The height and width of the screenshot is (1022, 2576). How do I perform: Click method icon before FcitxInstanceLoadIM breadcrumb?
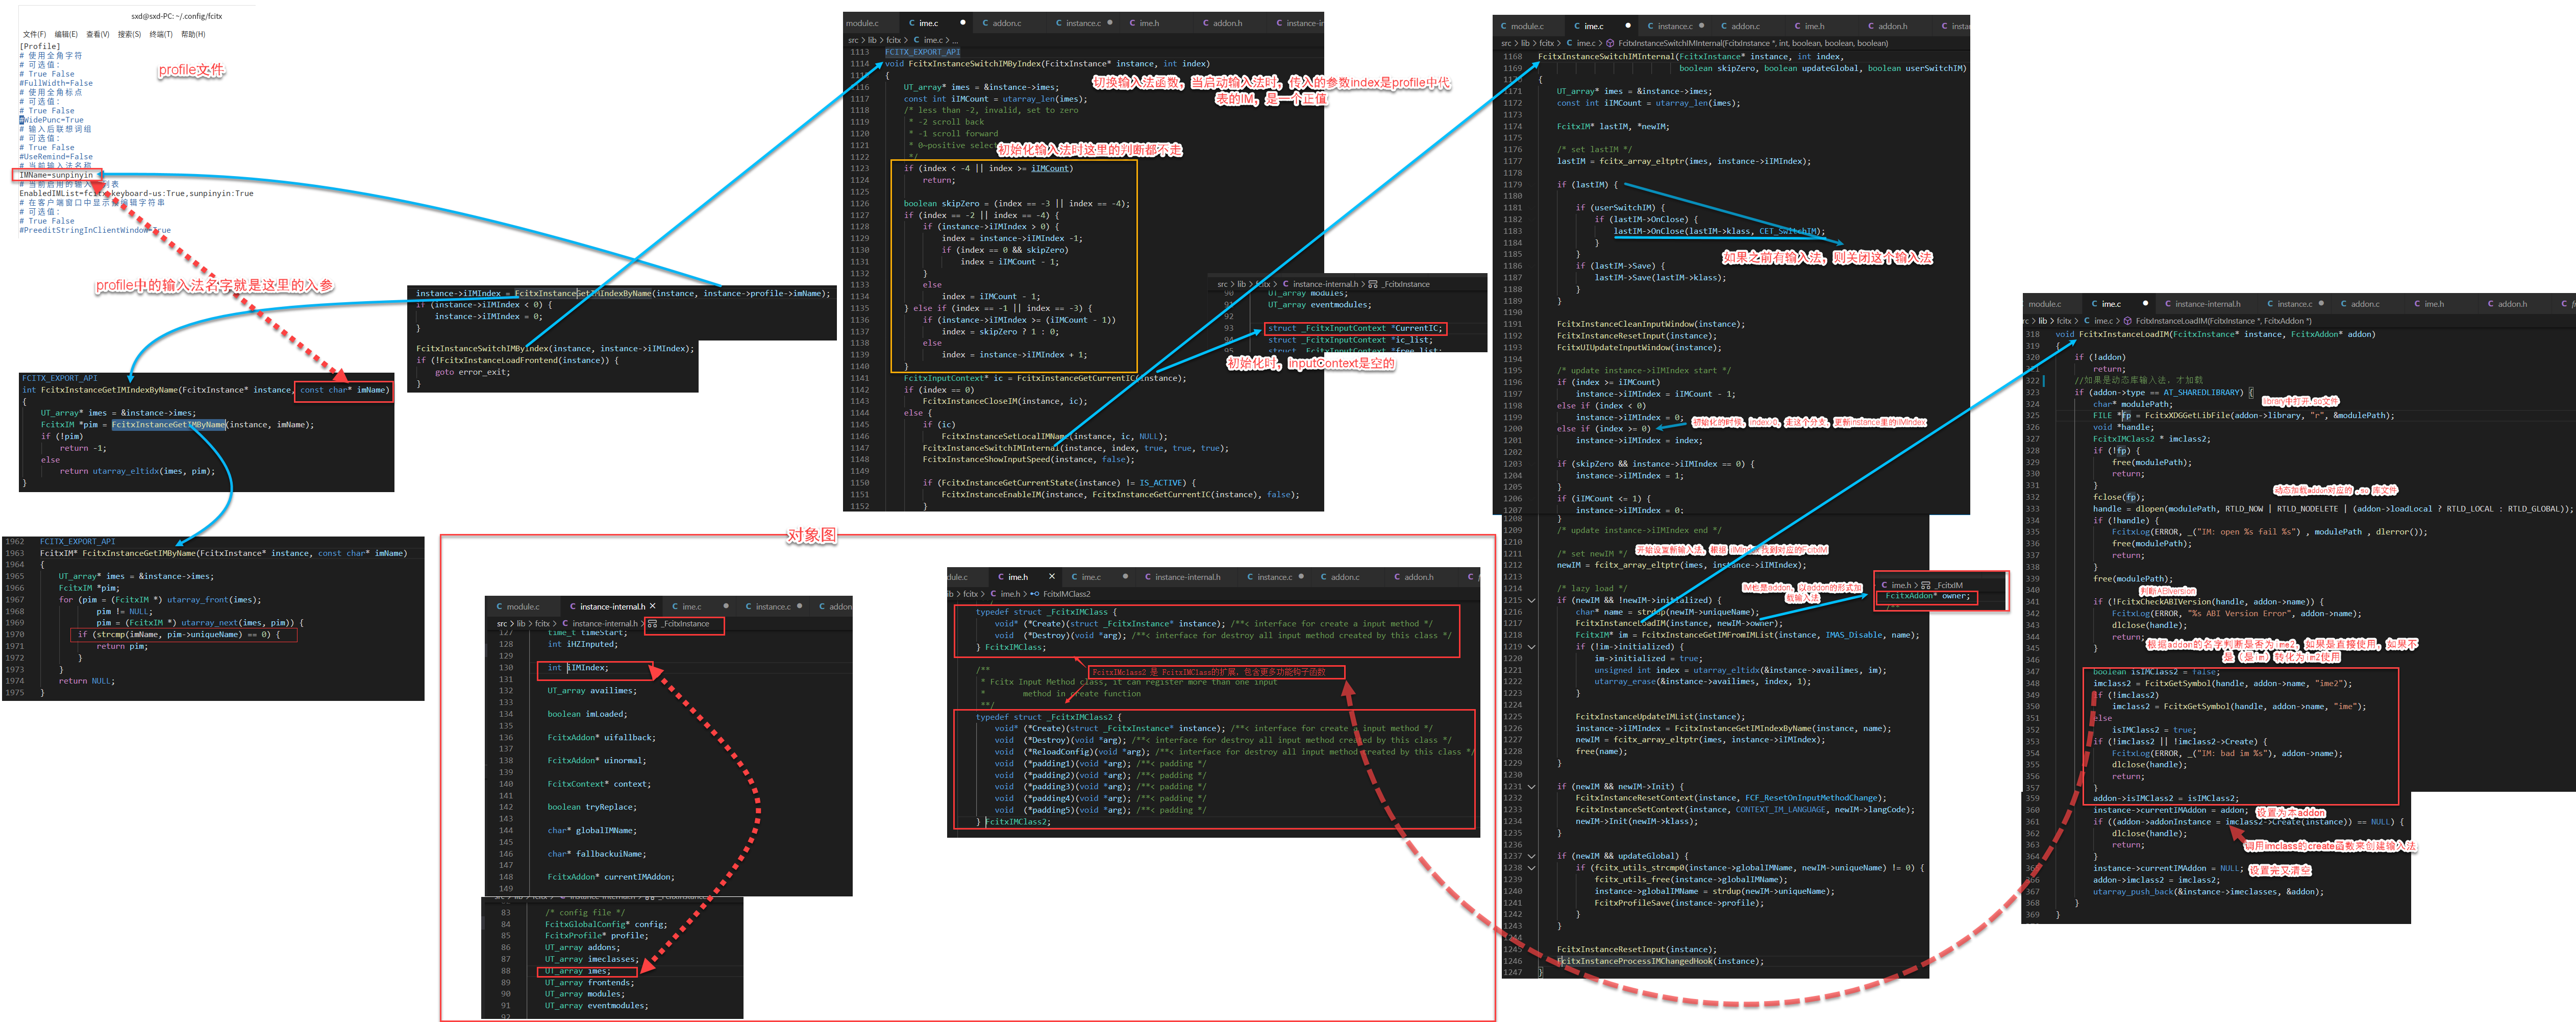coord(2128,321)
